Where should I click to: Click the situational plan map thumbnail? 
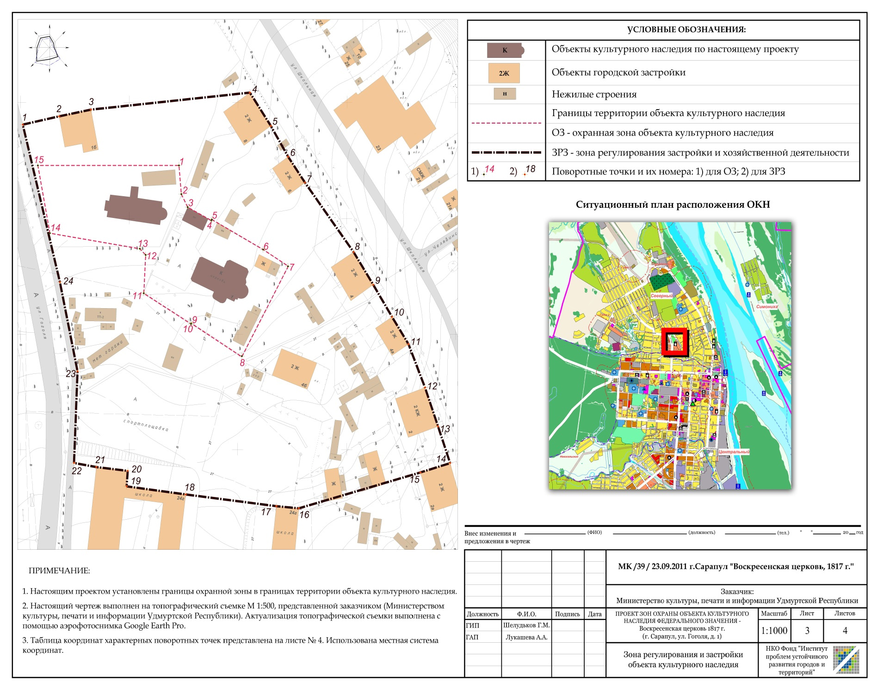click(x=670, y=355)
